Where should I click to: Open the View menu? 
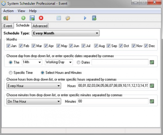[22, 11]
